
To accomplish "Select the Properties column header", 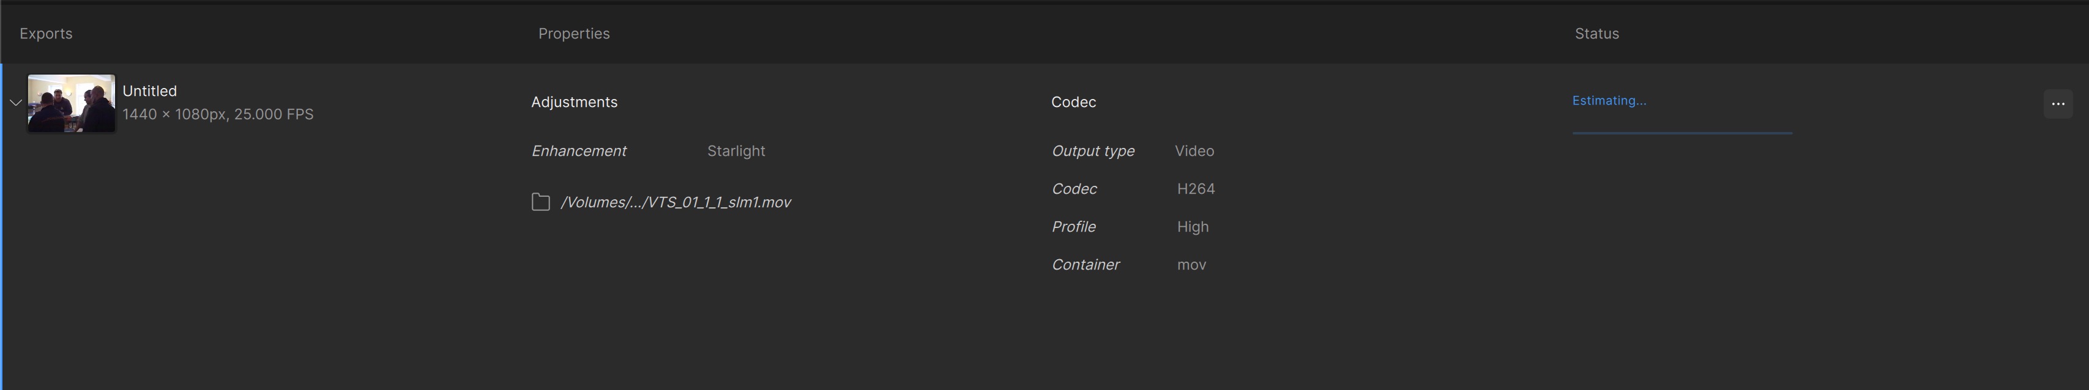I will tap(573, 33).
